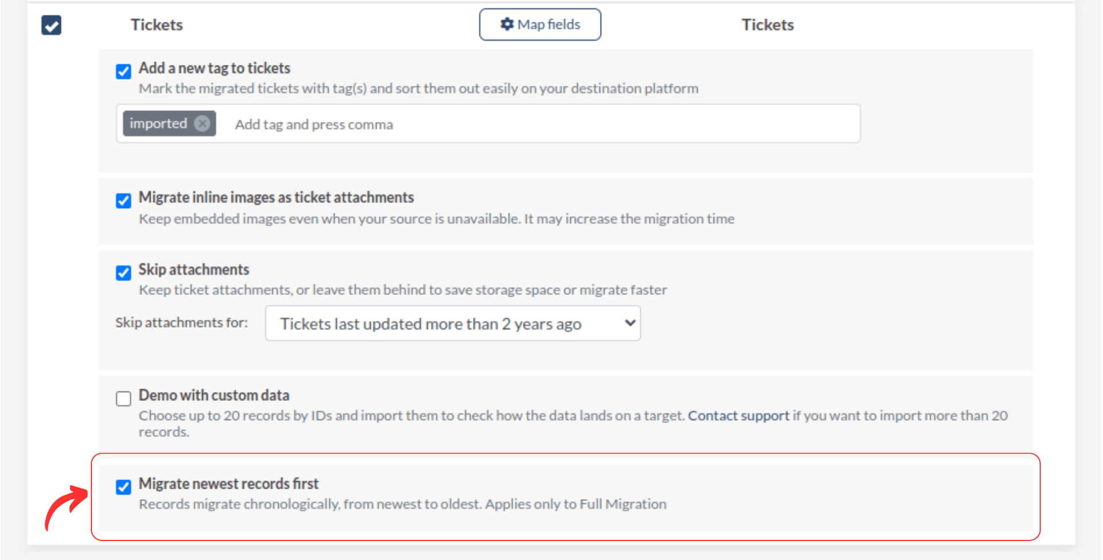The width and height of the screenshot is (1103, 560).
Task: Click the gear icon in Map fields
Action: pos(506,24)
